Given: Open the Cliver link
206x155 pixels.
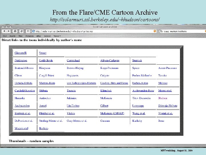Looking at the screenshot, I should [18, 75].
